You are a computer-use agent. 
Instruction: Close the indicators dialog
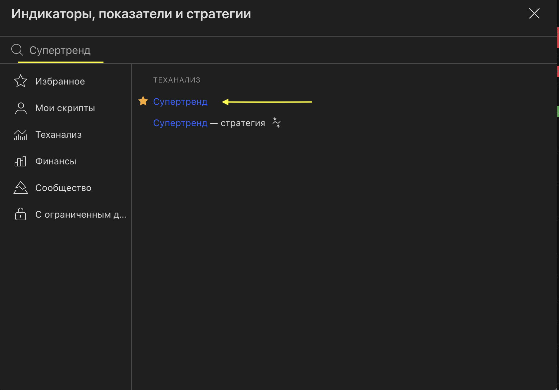(x=534, y=14)
